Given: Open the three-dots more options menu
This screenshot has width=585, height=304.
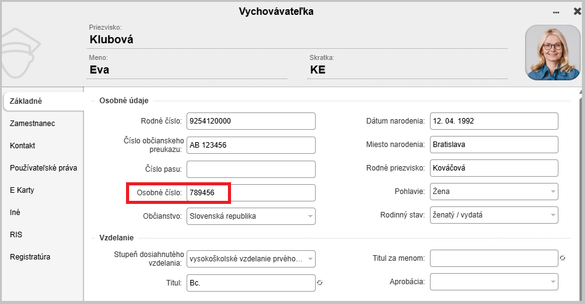Looking at the screenshot, I should pyautogui.click(x=556, y=12).
